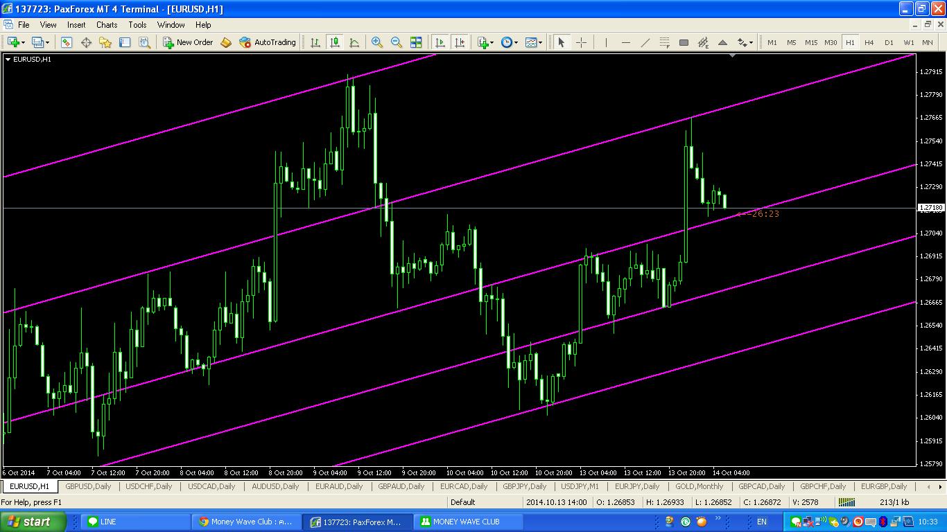
Task: Set timeframe to H4
Action: [869, 42]
